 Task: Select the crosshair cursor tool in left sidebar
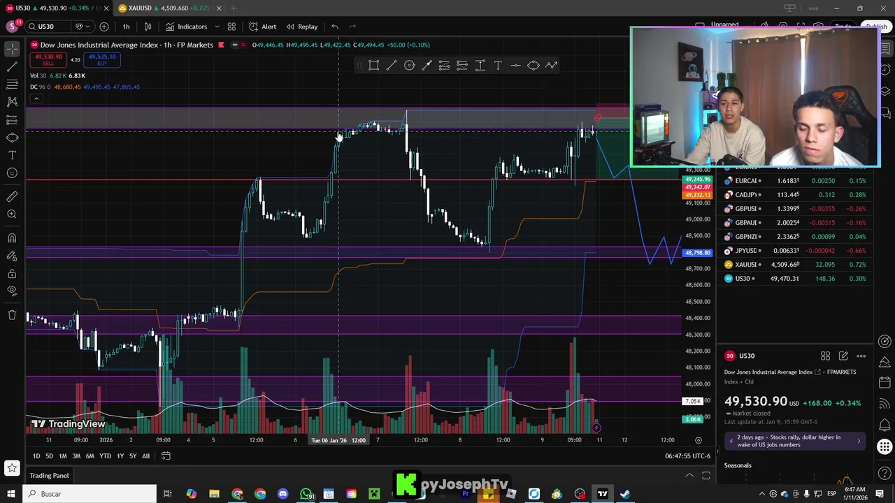coord(12,48)
